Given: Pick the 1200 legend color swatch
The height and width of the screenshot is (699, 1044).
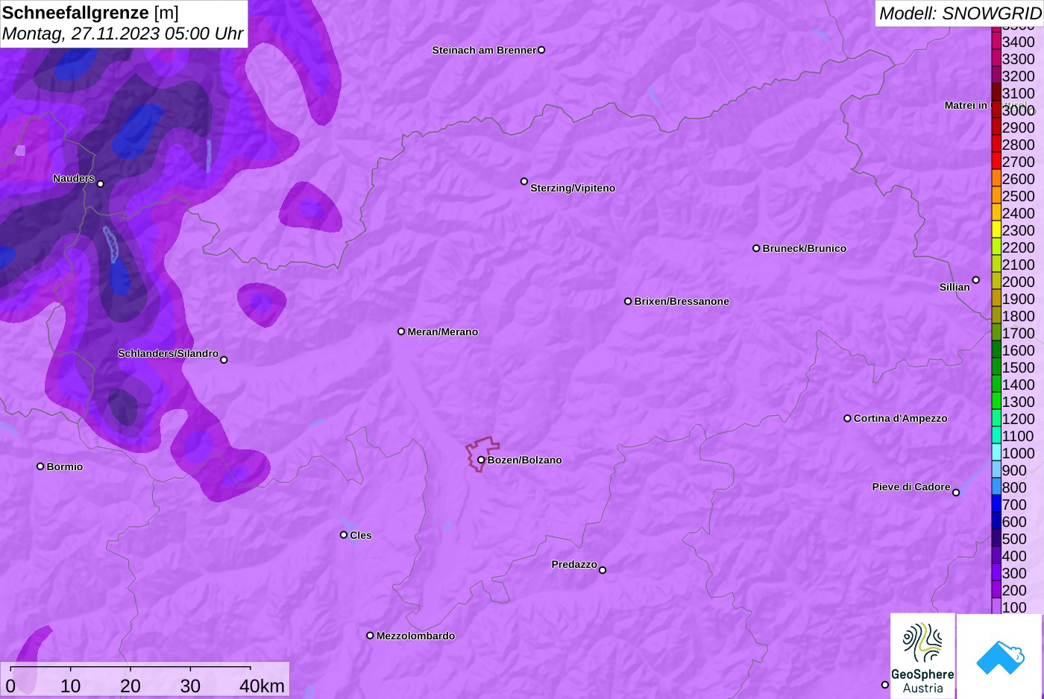Looking at the screenshot, I should point(996,419).
